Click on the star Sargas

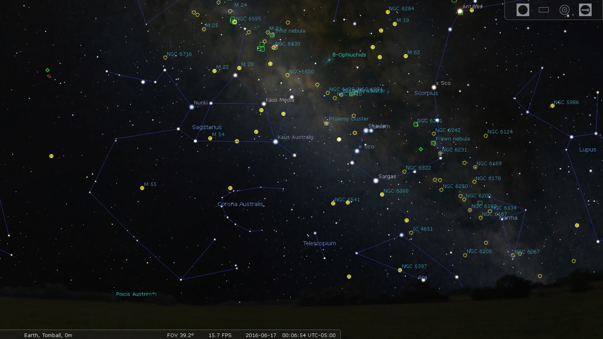point(376,181)
